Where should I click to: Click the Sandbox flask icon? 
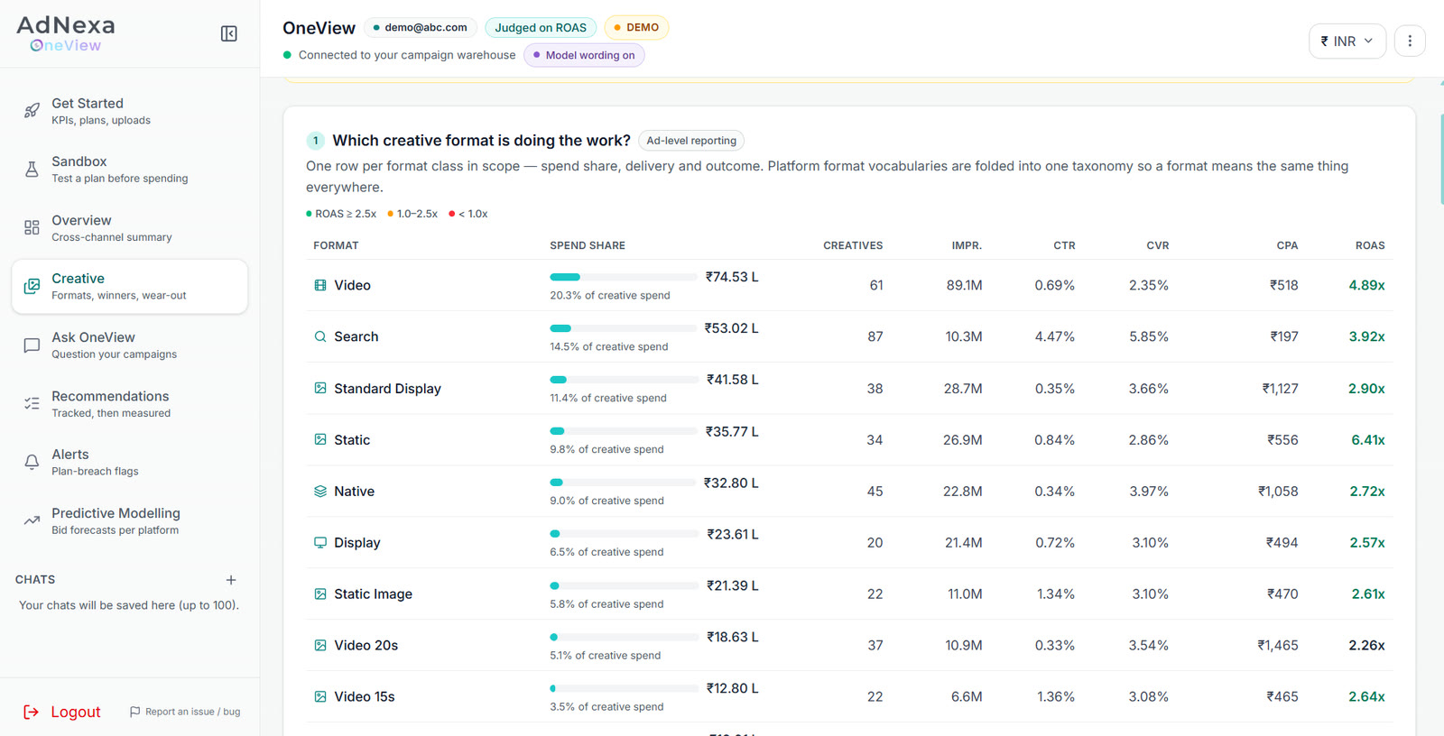pos(32,170)
